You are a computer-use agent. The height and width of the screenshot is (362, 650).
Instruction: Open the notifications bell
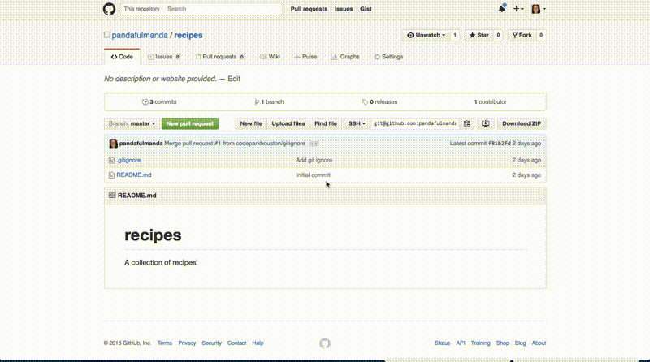pyautogui.click(x=502, y=9)
